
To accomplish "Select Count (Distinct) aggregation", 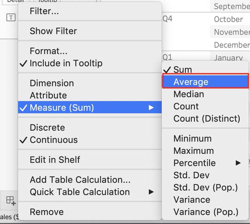I will (x=207, y=119).
